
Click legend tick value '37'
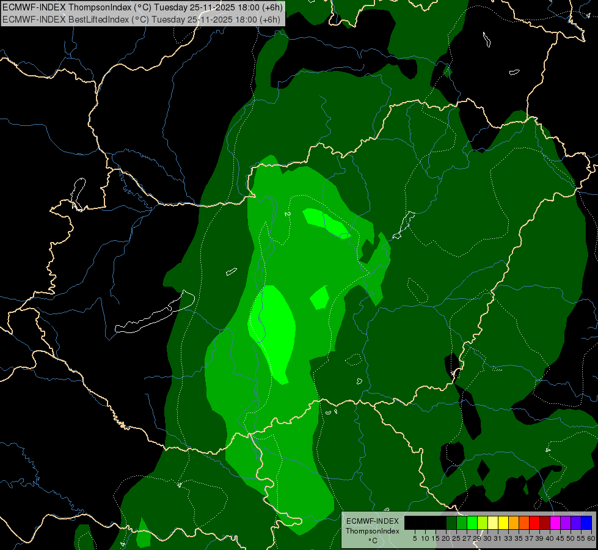[x=530, y=538]
